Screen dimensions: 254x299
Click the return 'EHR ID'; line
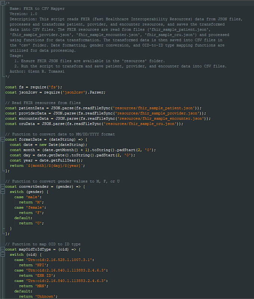[x=37, y=275]
